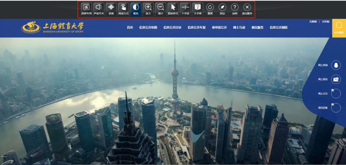
Task: Open the 信息公开目录 menu item
Action: (x=172, y=28)
